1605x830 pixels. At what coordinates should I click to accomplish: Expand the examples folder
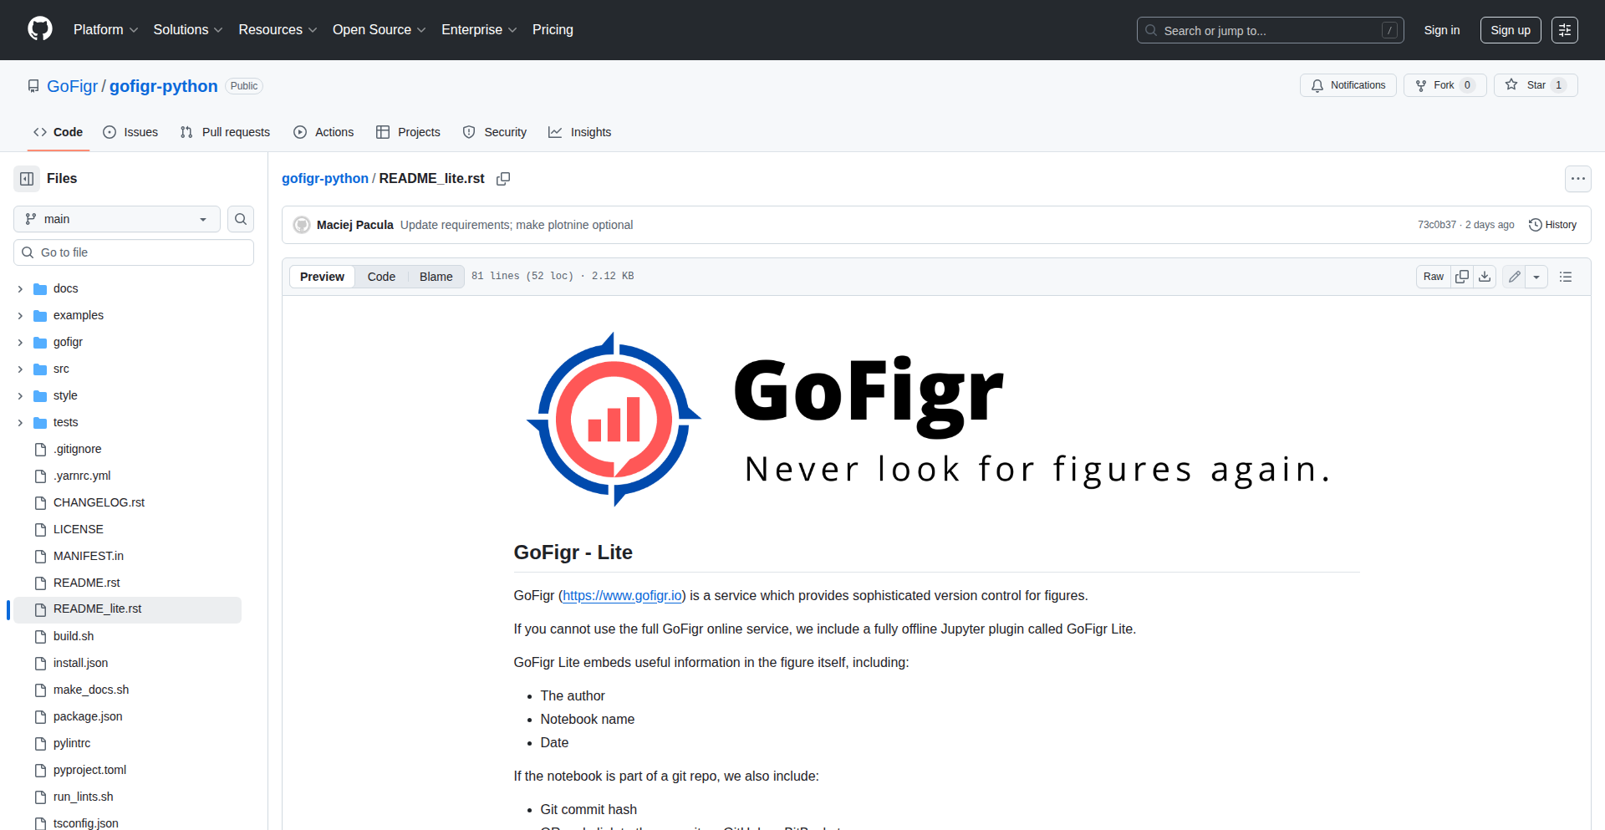coord(20,315)
